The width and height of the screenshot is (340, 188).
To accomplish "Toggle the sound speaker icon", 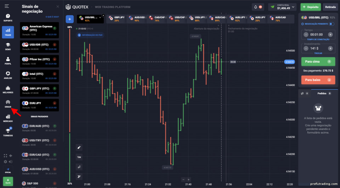I will pyautogui.click(x=10, y=161).
